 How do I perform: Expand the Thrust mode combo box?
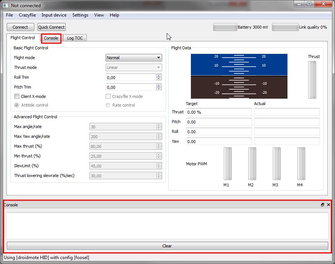tap(134, 67)
